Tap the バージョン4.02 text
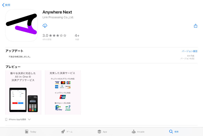Viewport: 203px width, 136px height. (x=187, y=59)
